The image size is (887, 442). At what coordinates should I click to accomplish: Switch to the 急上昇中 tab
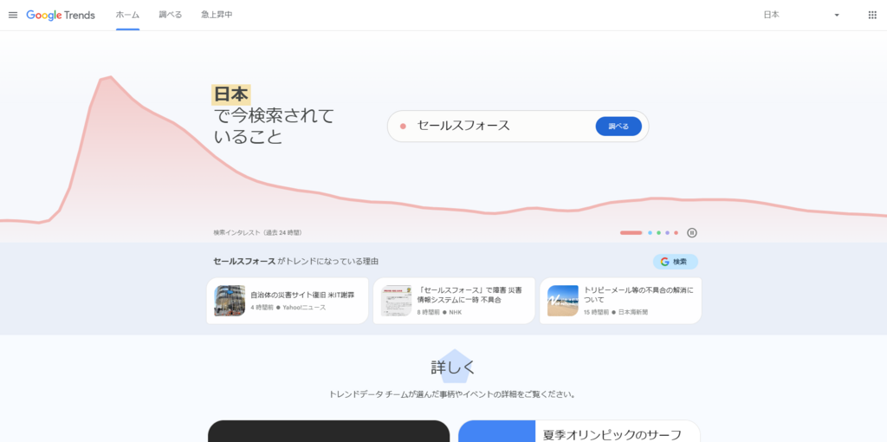coord(217,15)
